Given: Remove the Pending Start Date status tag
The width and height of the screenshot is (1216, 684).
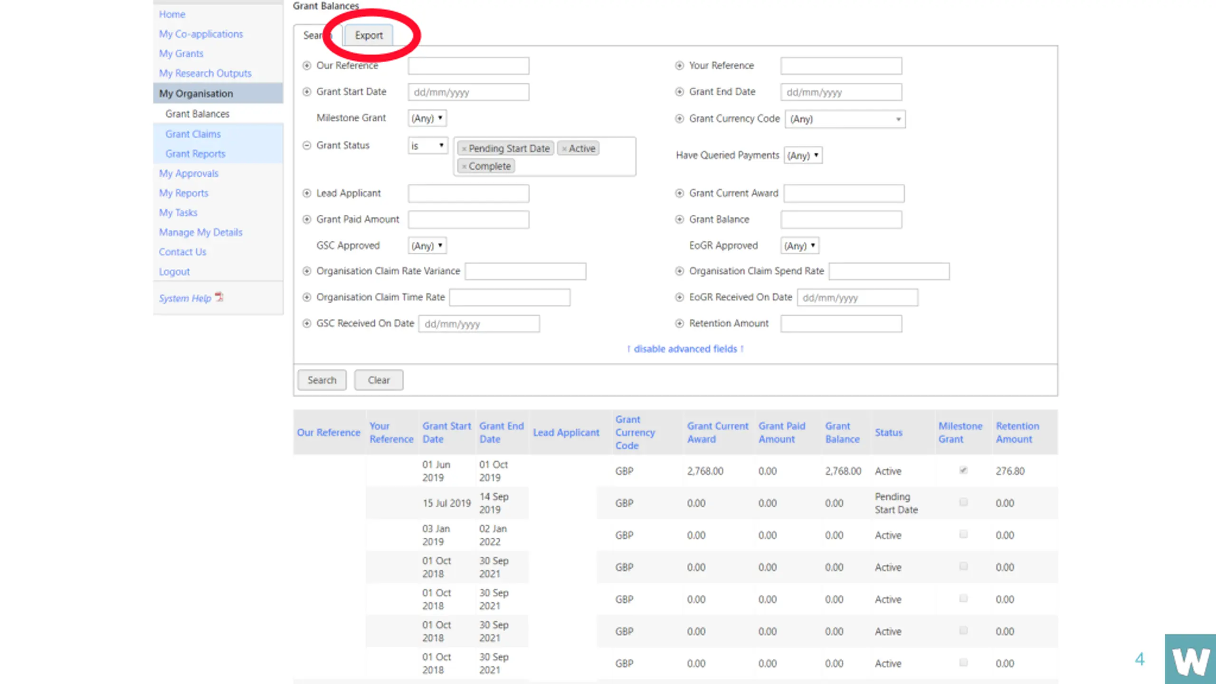Looking at the screenshot, I should pos(464,149).
